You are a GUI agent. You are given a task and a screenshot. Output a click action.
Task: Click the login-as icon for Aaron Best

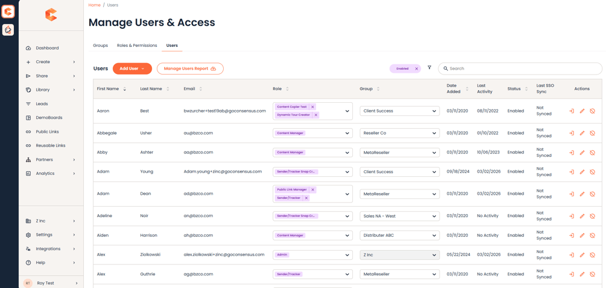tap(571, 111)
